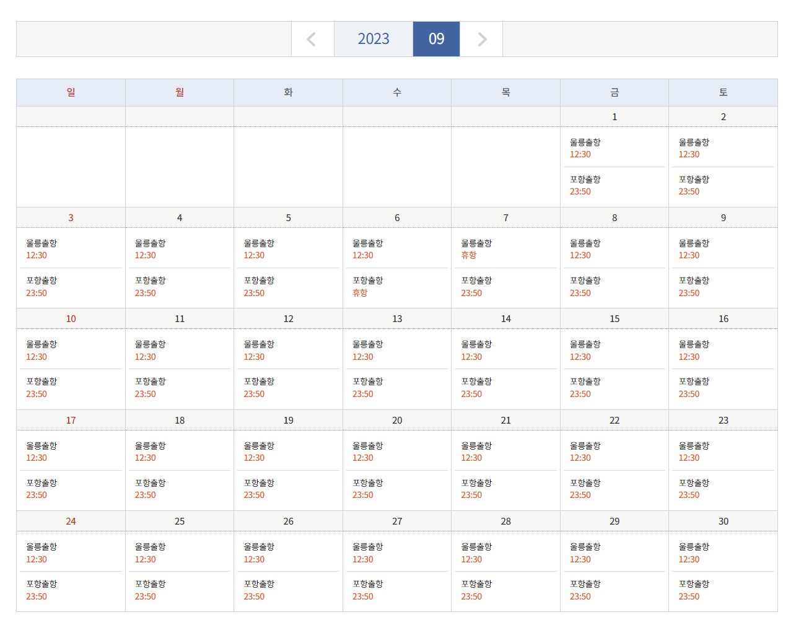This screenshot has height=633, width=809.
Task: Click the 목 (Thursday) column header
Action: [505, 92]
